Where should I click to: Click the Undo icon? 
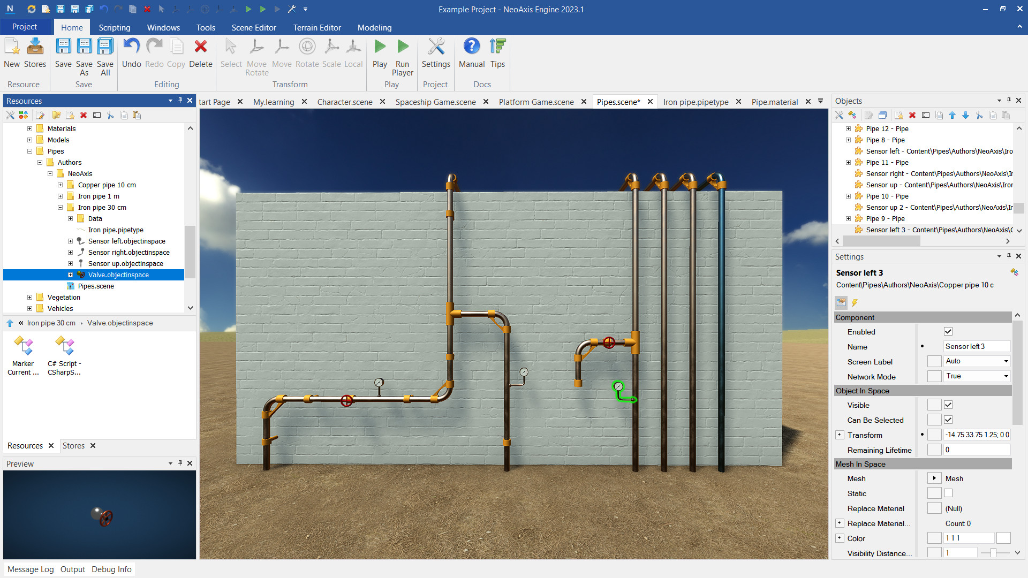pos(131,54)
